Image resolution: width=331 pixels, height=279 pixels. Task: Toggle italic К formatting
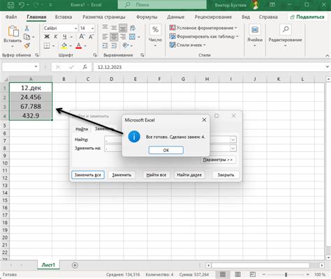click(x=56, y=37)
